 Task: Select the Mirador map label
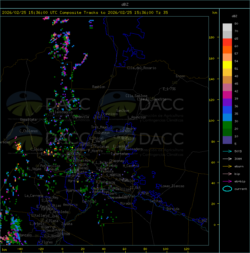pos(127,203)
